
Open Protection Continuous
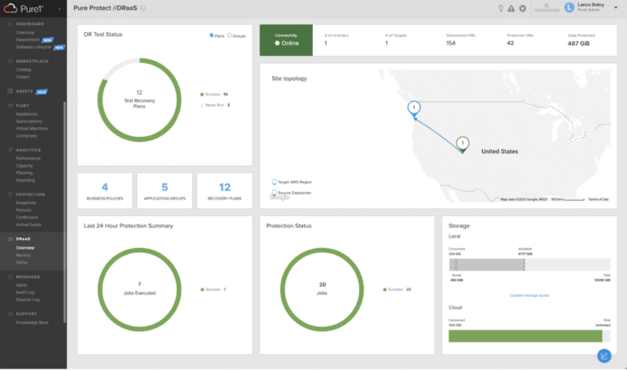(28, 217)
